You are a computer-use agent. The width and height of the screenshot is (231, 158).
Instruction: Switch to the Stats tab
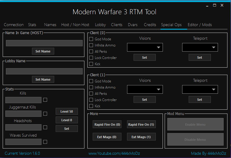click(x=32, y=25)
